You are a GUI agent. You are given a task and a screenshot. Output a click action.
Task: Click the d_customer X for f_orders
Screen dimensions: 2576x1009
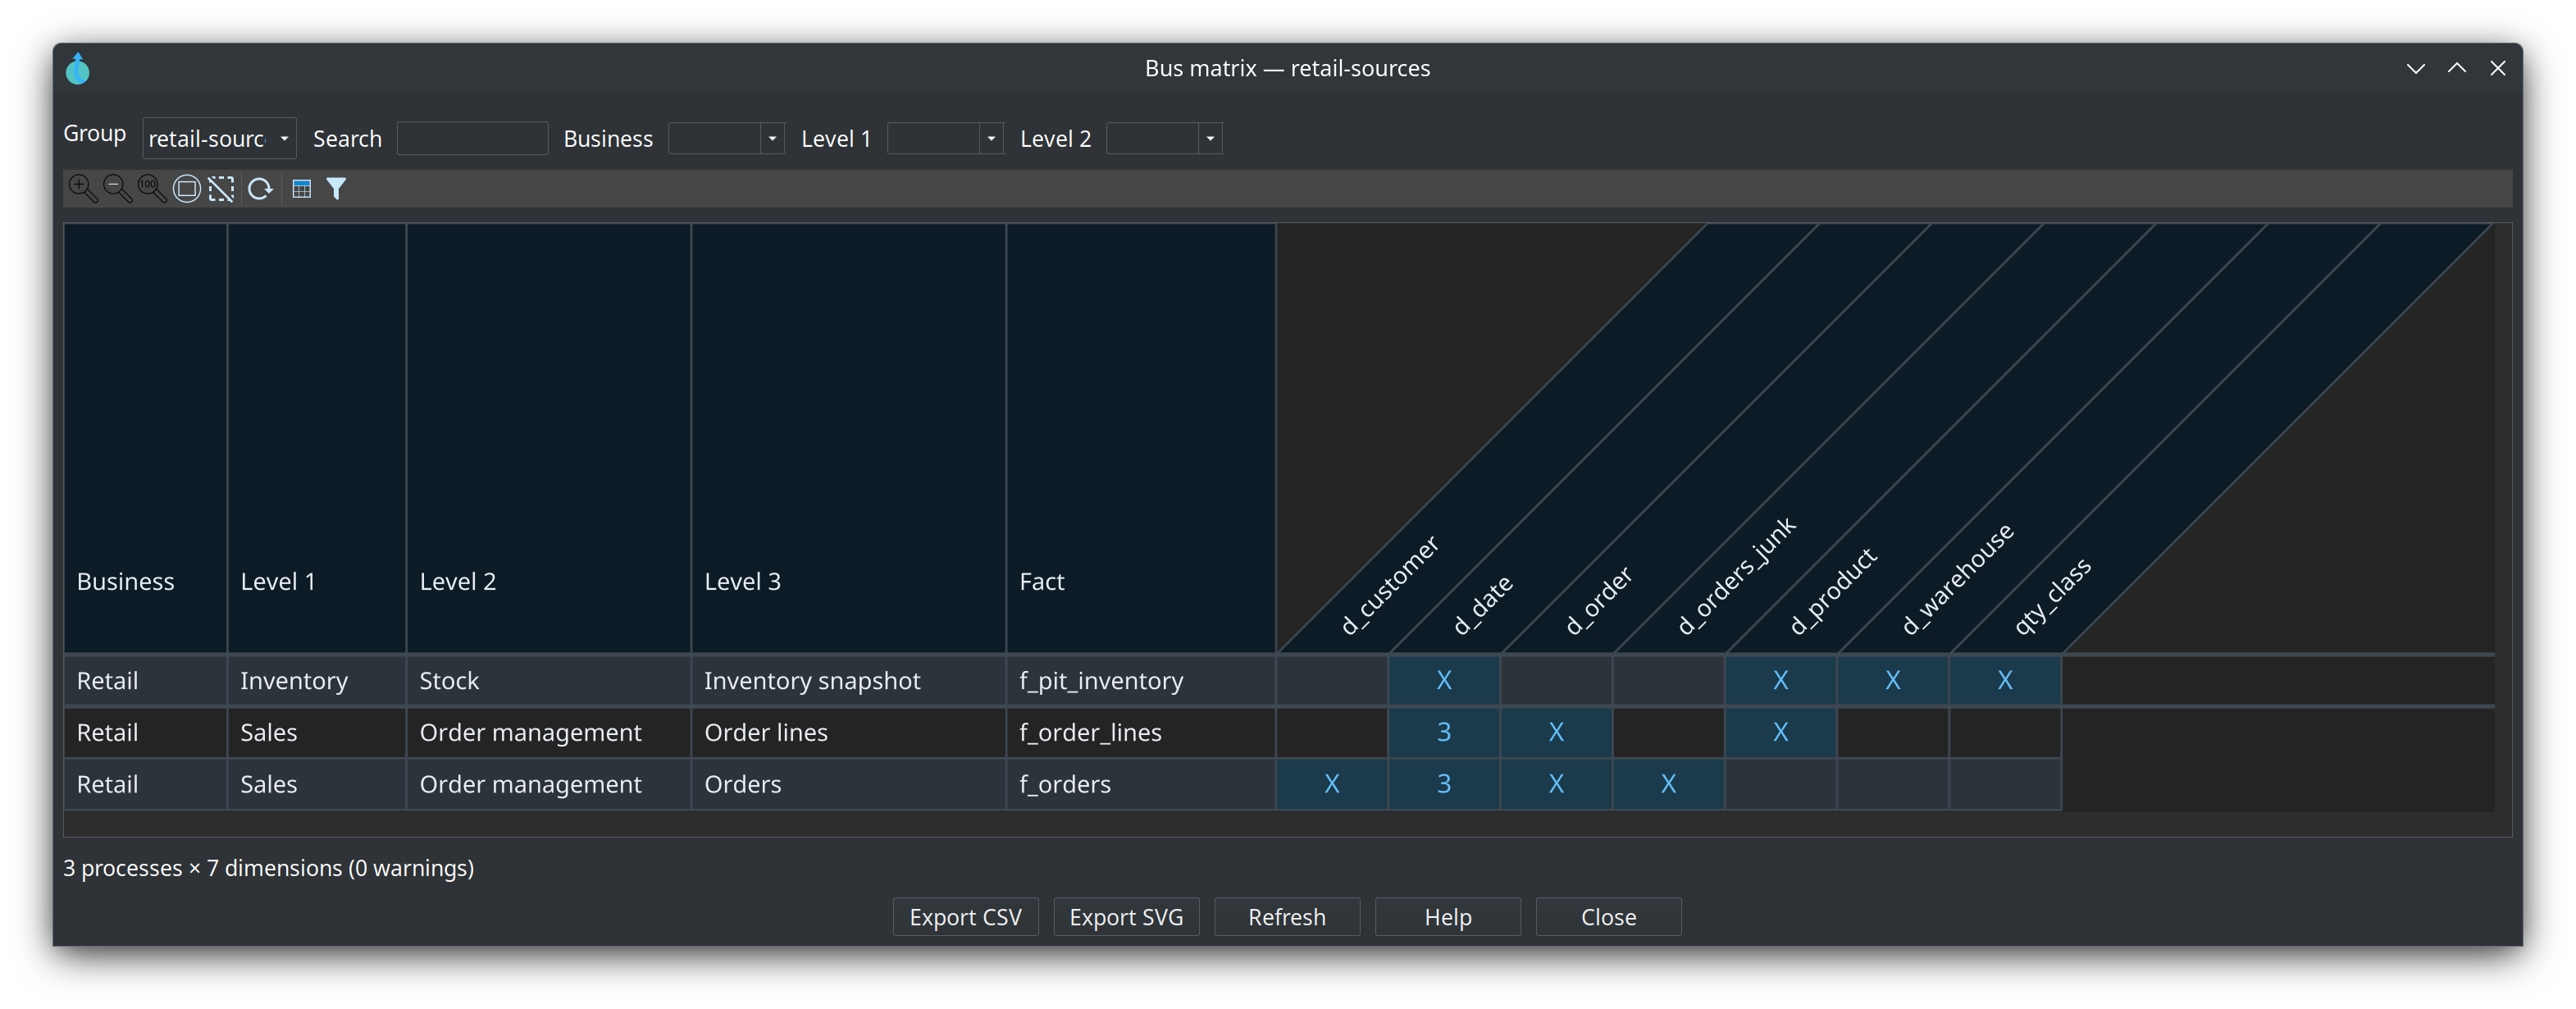tap(1332, 784)
